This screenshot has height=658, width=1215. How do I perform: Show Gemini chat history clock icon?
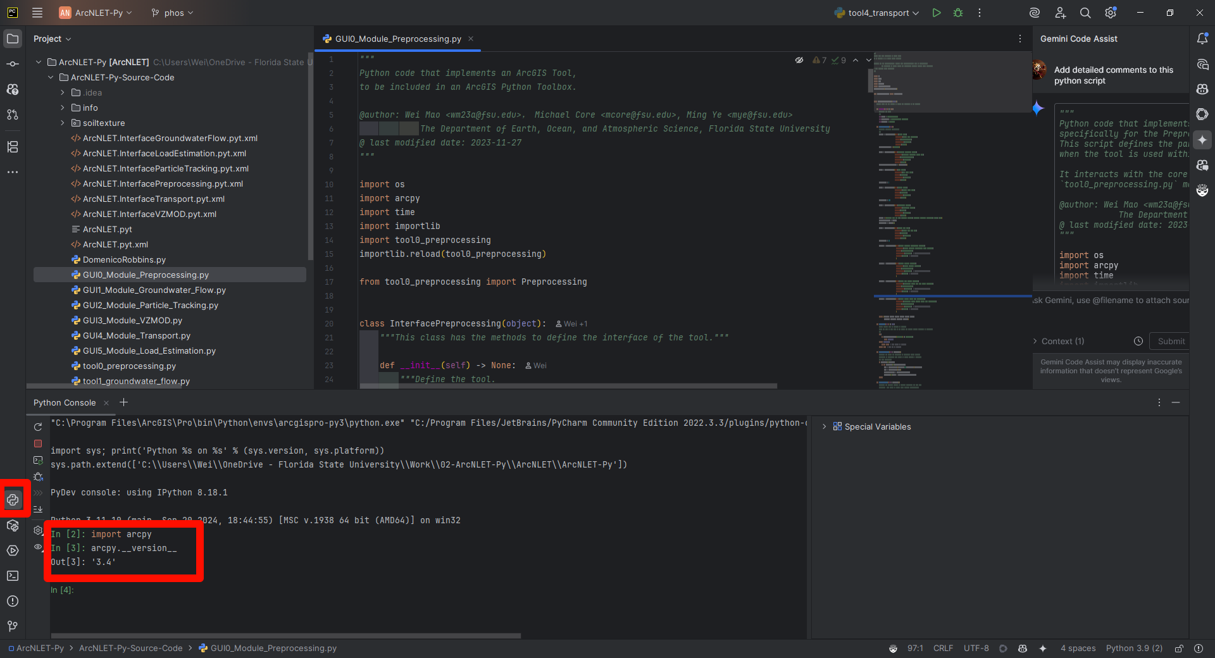(1138, 341)
